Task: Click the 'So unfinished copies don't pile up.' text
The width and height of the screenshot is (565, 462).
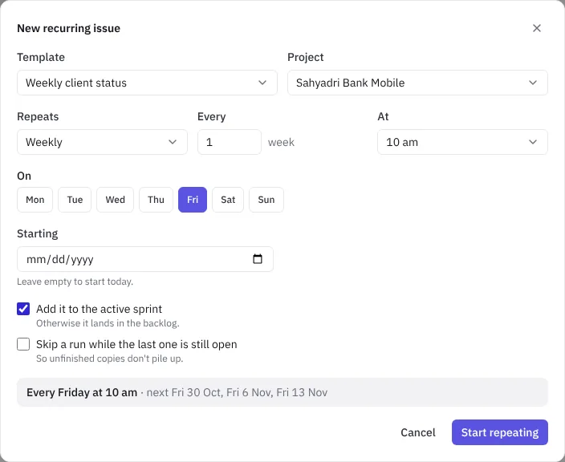Action: [109, 359]
